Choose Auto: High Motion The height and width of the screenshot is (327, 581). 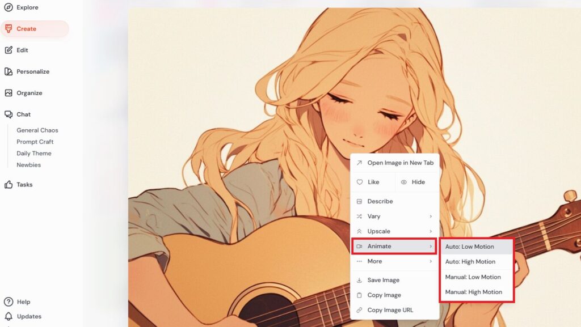point(477,261)
